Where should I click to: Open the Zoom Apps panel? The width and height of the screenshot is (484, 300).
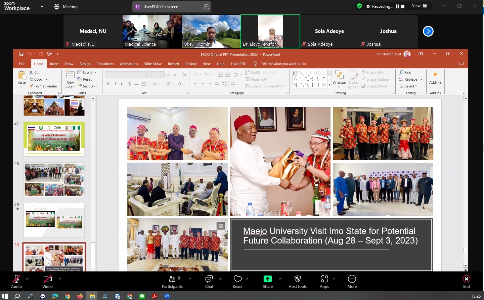(x=324, y=282)
